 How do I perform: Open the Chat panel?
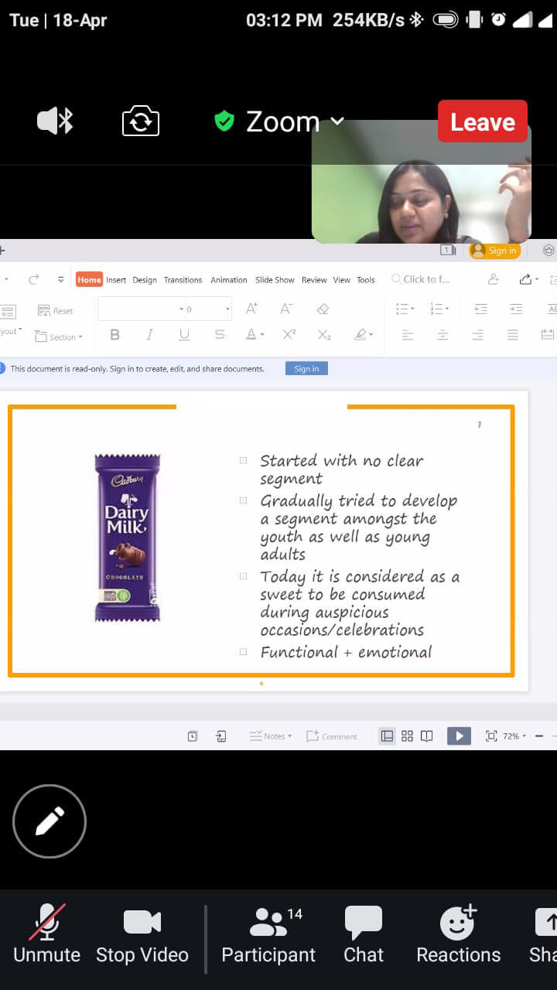[x=364, y=934]
